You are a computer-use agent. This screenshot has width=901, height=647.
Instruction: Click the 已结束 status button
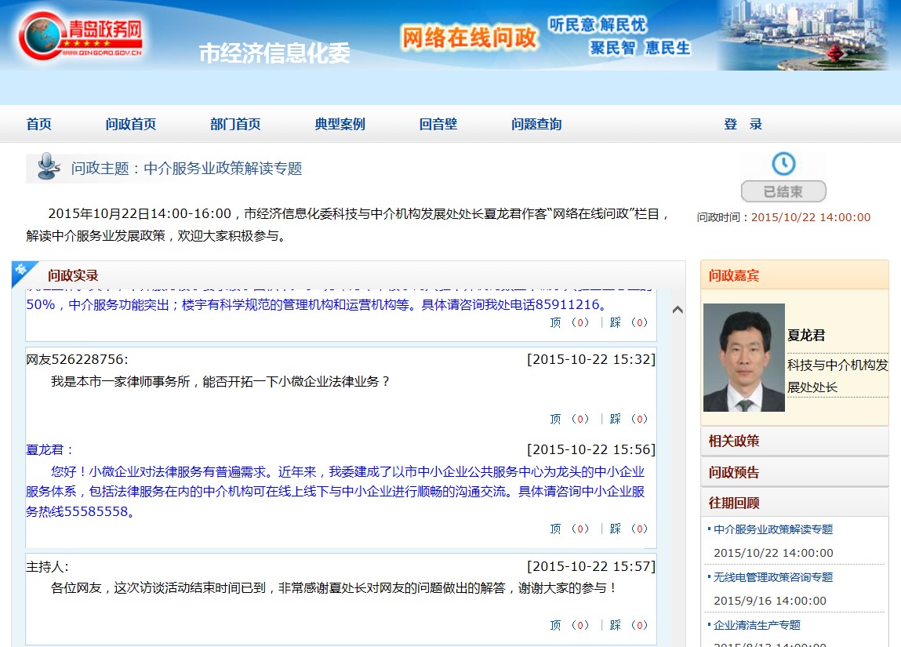[x=783, y=191]
